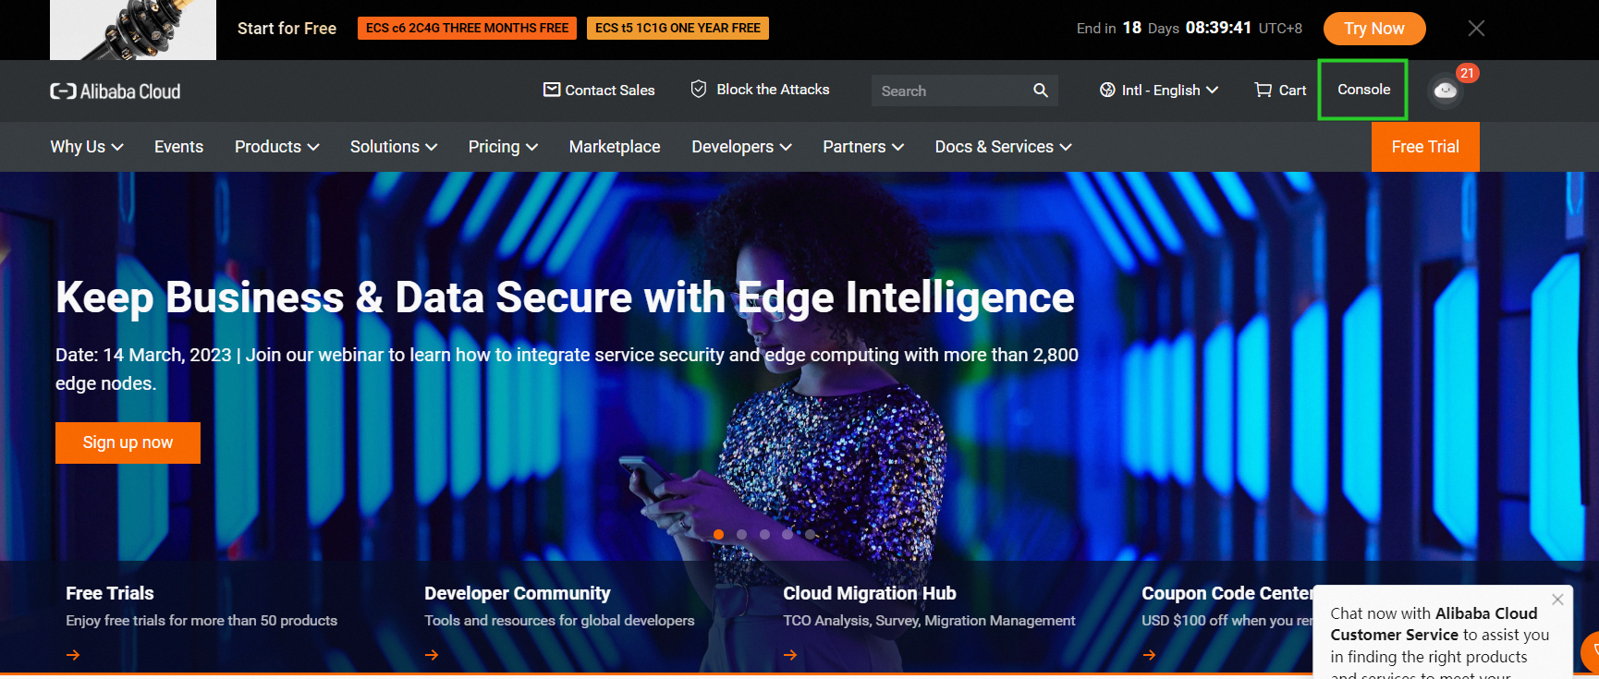Click the Start for Free text

tap(287, 29)
